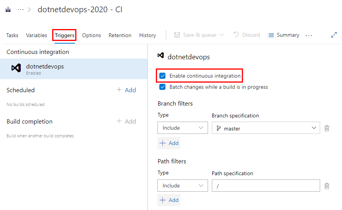This screenshot has height=210, width=342.
Task: Click the pipelines icon in the breadcrumb
Action: [8, 10]
